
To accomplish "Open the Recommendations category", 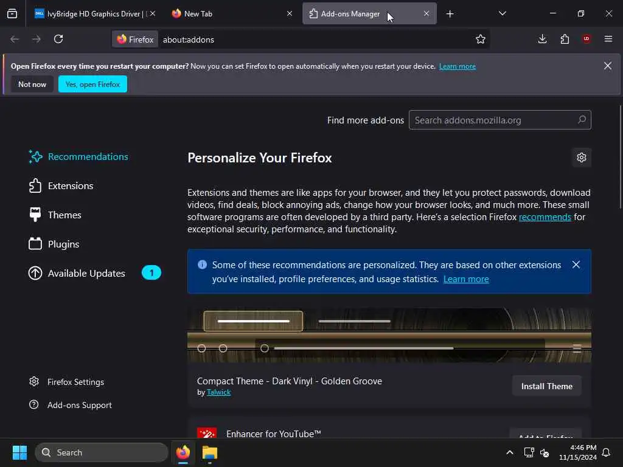I will pos(78,156).
